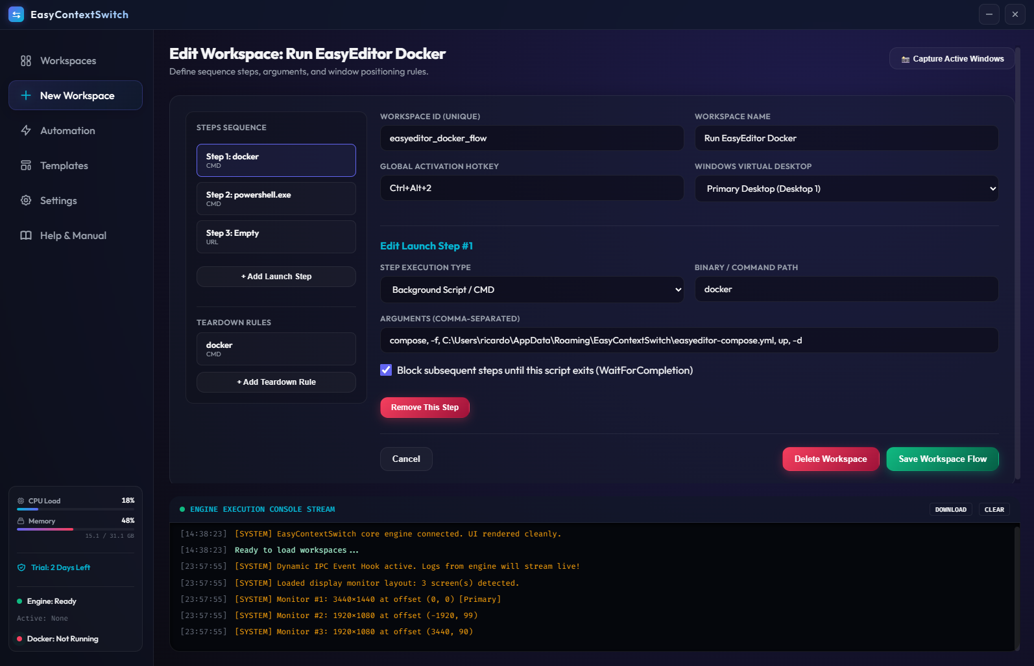Click the Cancel button
1034x666 pixels.
click(406, 459)
